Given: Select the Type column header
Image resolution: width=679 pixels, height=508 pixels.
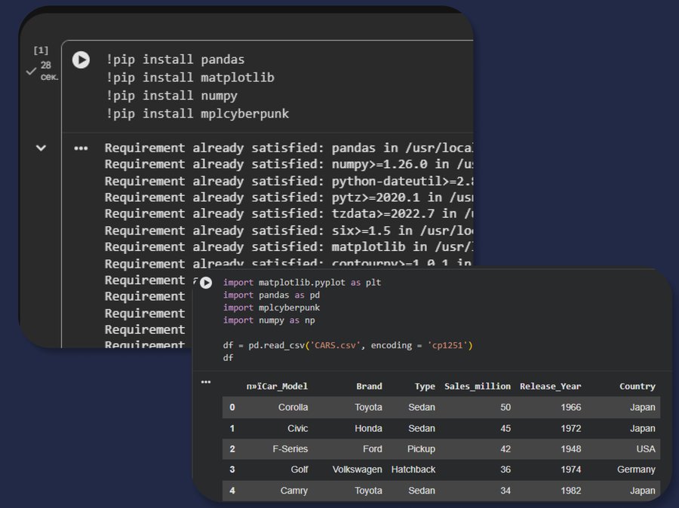Looking at the screenshot, I should (425, 386).
